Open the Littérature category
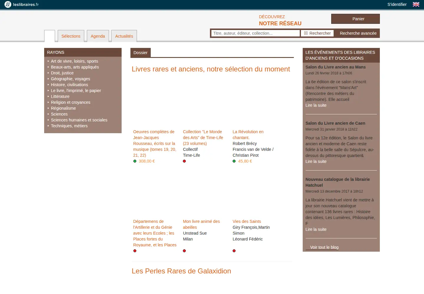Image resolution: width=424 pixels, height=294 pixels. [60, 96]
